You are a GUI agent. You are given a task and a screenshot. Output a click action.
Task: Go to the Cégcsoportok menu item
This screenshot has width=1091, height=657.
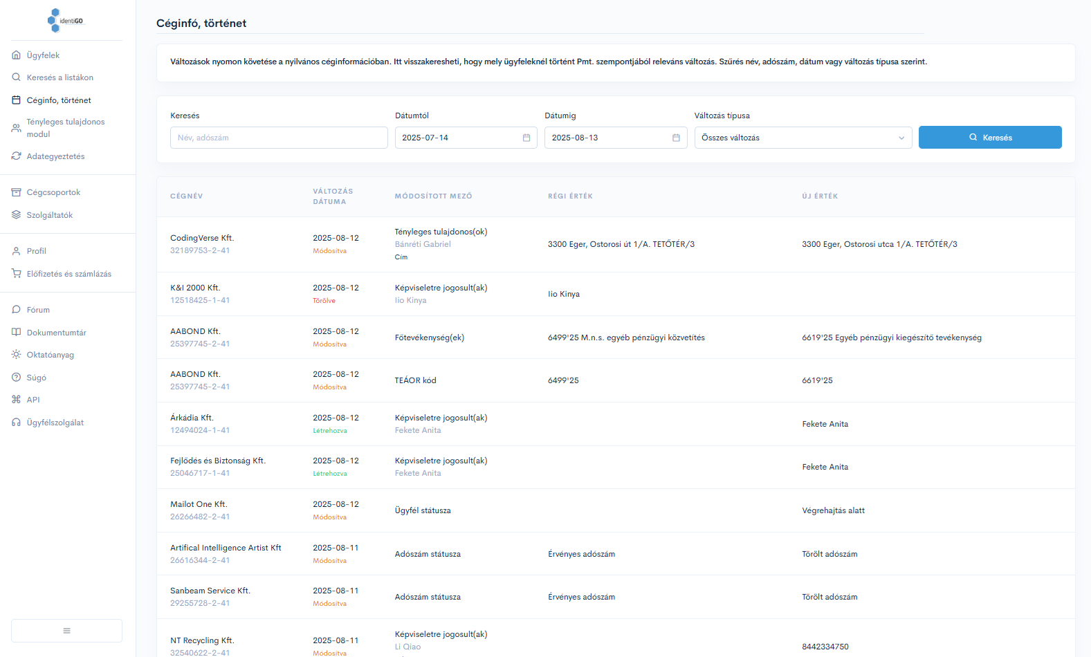[x=53, y=192]
